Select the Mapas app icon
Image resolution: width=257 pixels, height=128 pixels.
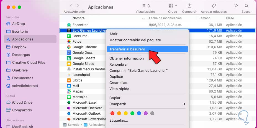click(x=69, y=91)
